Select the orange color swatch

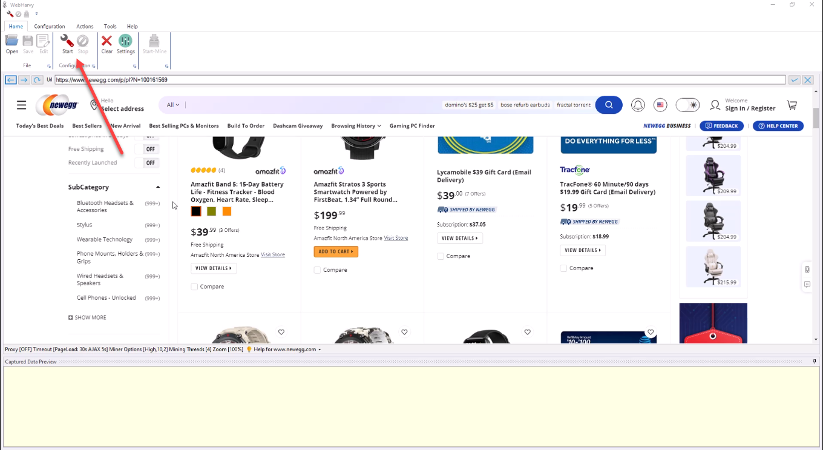point(226,211)
